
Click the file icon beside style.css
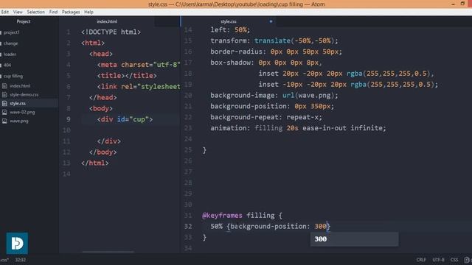click(4, 103)
